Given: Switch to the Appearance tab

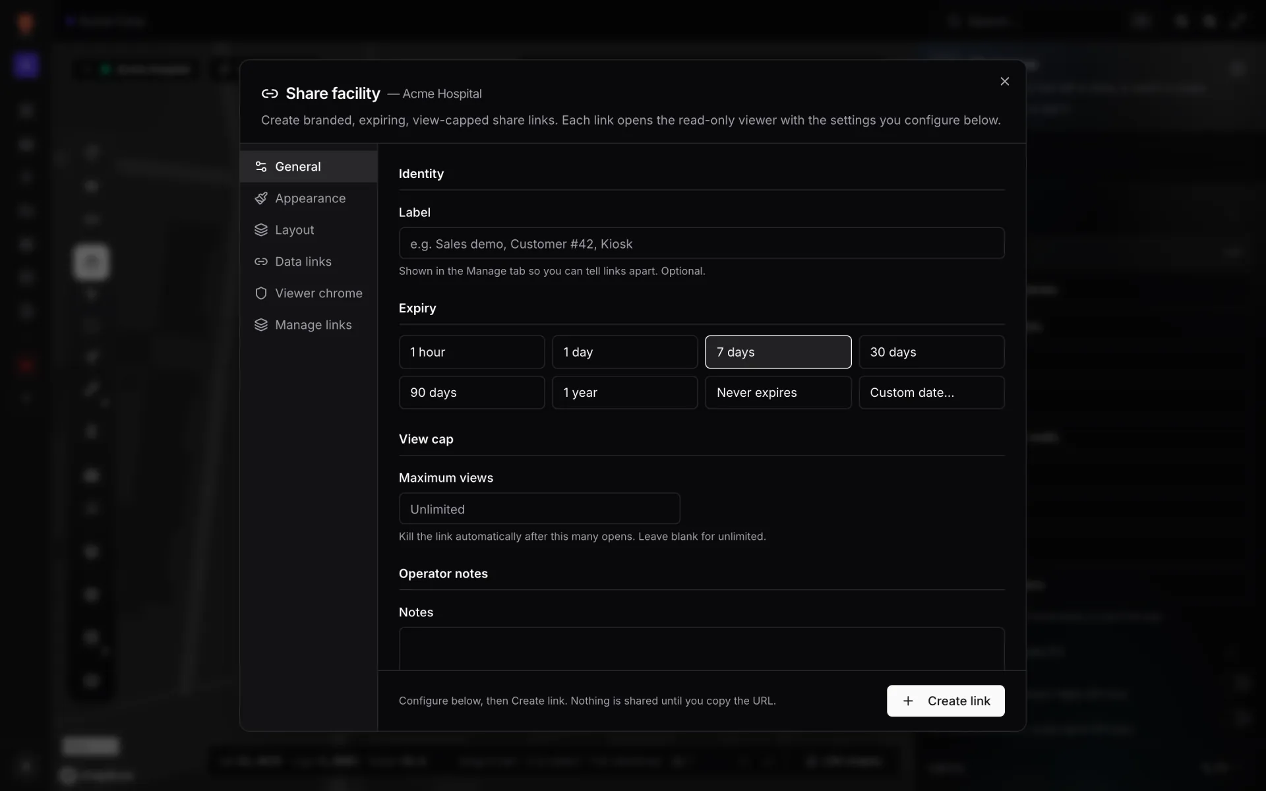Looking at the screenshot, I should pos(309,198).
